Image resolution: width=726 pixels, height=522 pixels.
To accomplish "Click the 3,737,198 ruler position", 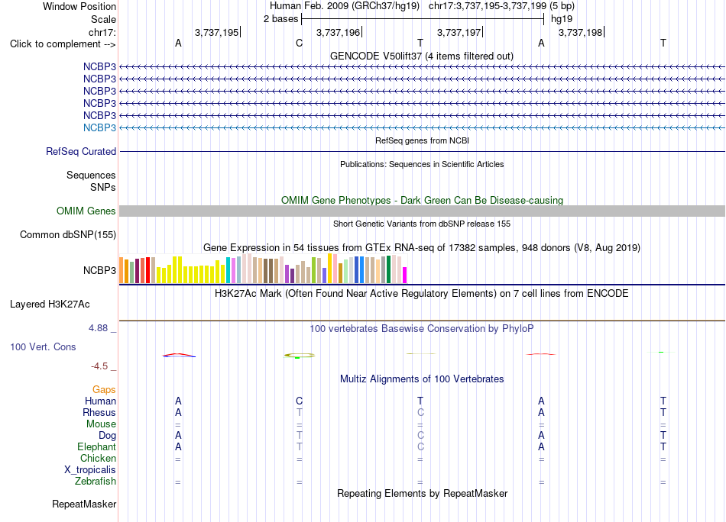I will (581, 32).
